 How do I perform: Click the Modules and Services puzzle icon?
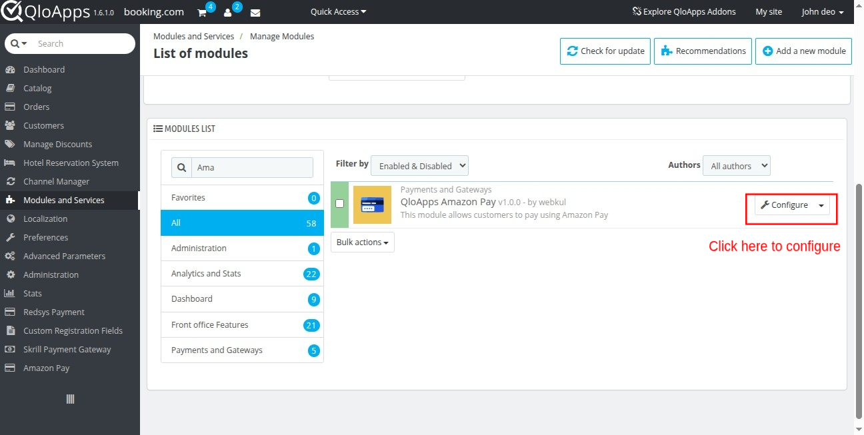pyautogui.click(x=10, y=200)
